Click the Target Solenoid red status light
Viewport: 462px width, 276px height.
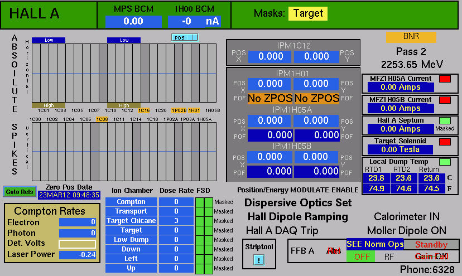tap(445, 142)
